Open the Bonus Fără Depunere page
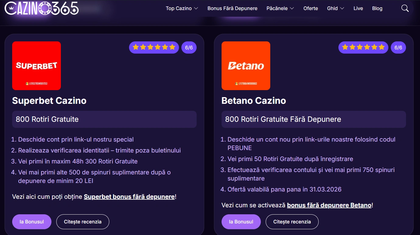 pyautogui.click(x=233, y=9)
